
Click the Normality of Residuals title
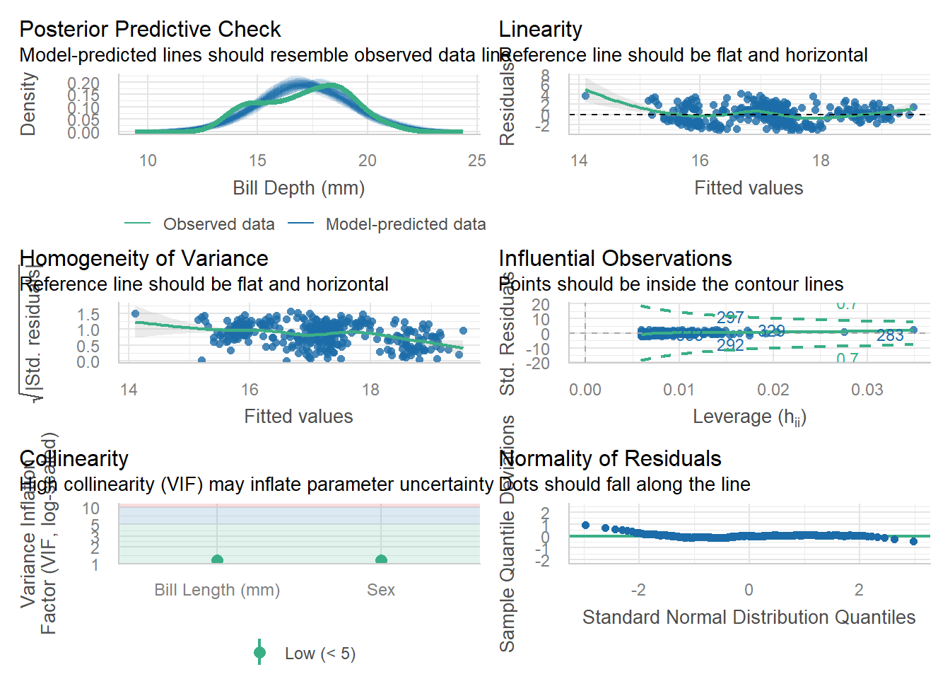pos(610,458)
